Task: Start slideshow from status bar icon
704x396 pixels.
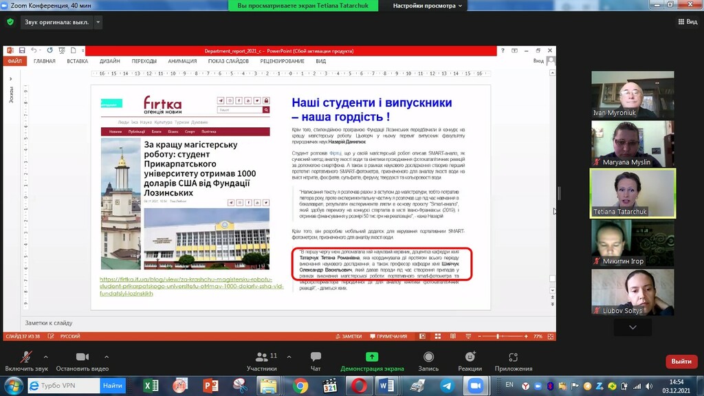Action: coord(468,336)
